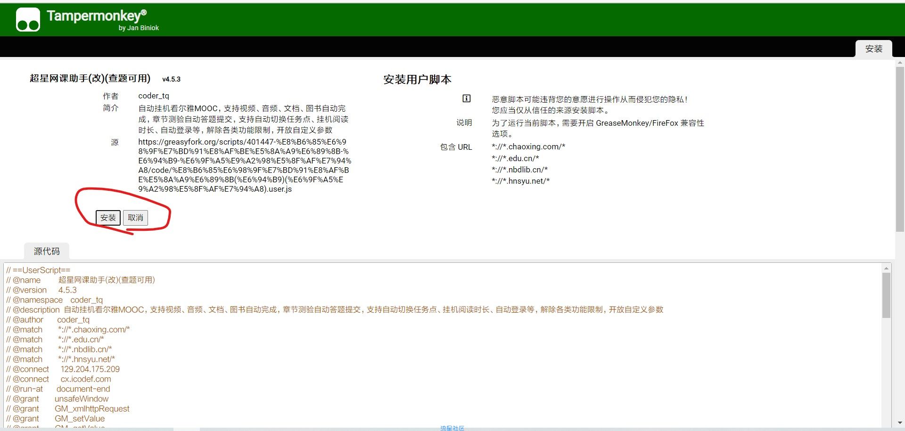Click the info icon beside warning text

(466, 98)
